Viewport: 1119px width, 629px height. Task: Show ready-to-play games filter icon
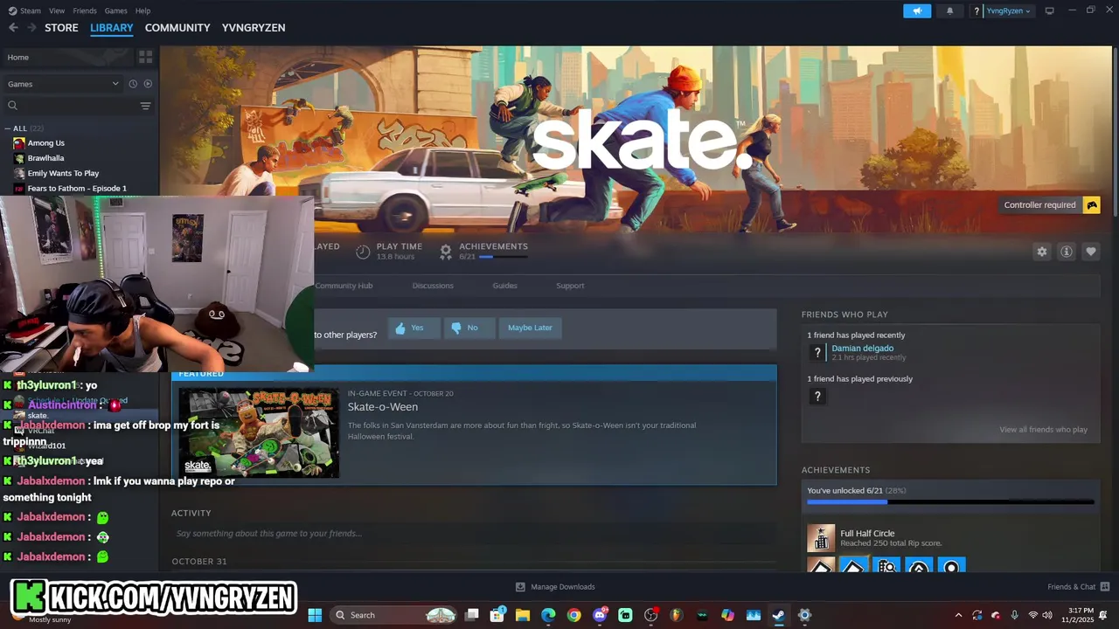pos(148,84)
